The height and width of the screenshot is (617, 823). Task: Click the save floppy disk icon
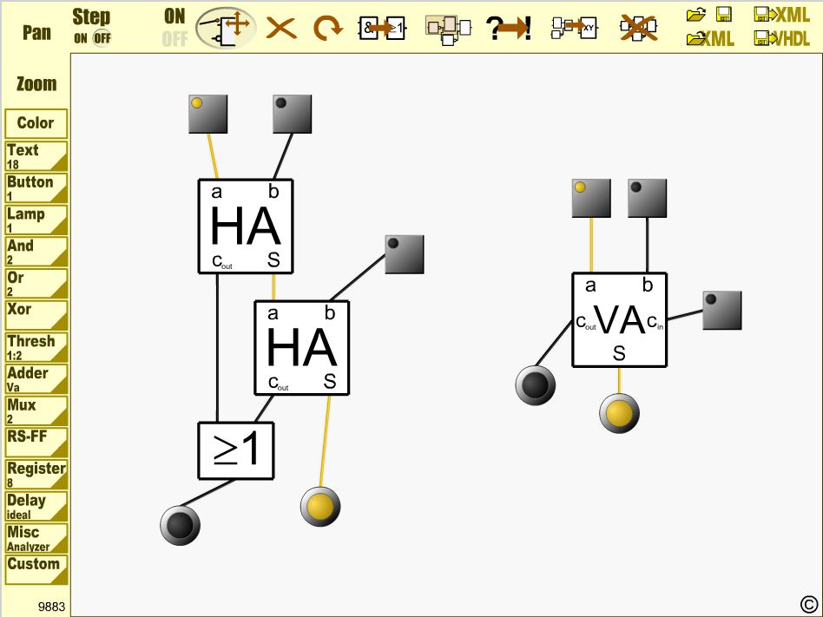724,14
